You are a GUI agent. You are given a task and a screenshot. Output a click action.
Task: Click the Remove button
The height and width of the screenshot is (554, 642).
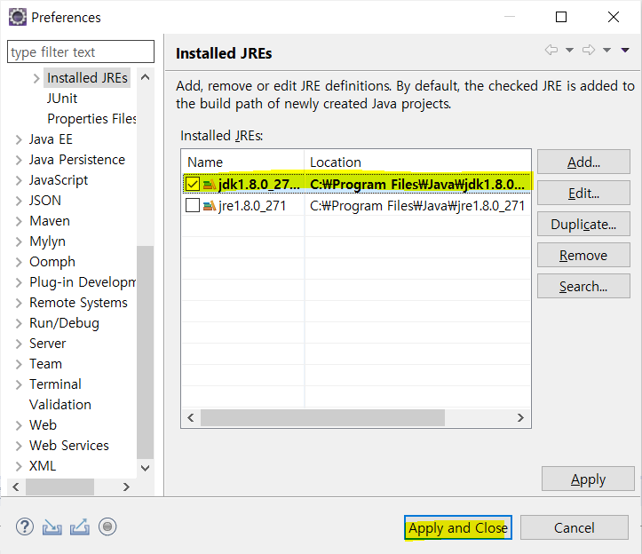point(583,255)
